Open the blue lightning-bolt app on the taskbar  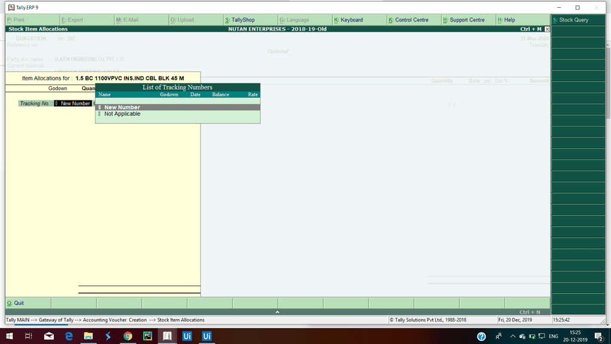tap(108, 336)
